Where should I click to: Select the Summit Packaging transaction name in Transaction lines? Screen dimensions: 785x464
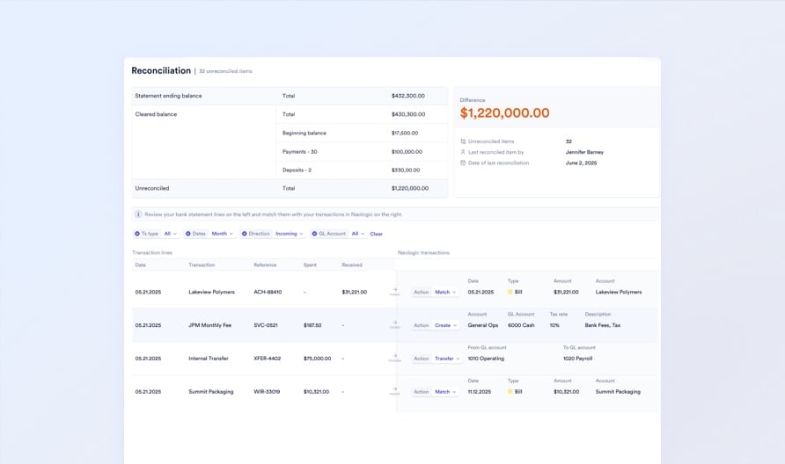[210, 392]
